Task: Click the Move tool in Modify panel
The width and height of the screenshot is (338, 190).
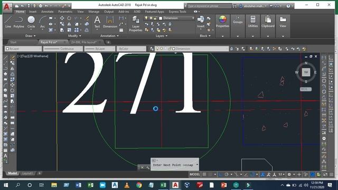Action: pos(62,18)
